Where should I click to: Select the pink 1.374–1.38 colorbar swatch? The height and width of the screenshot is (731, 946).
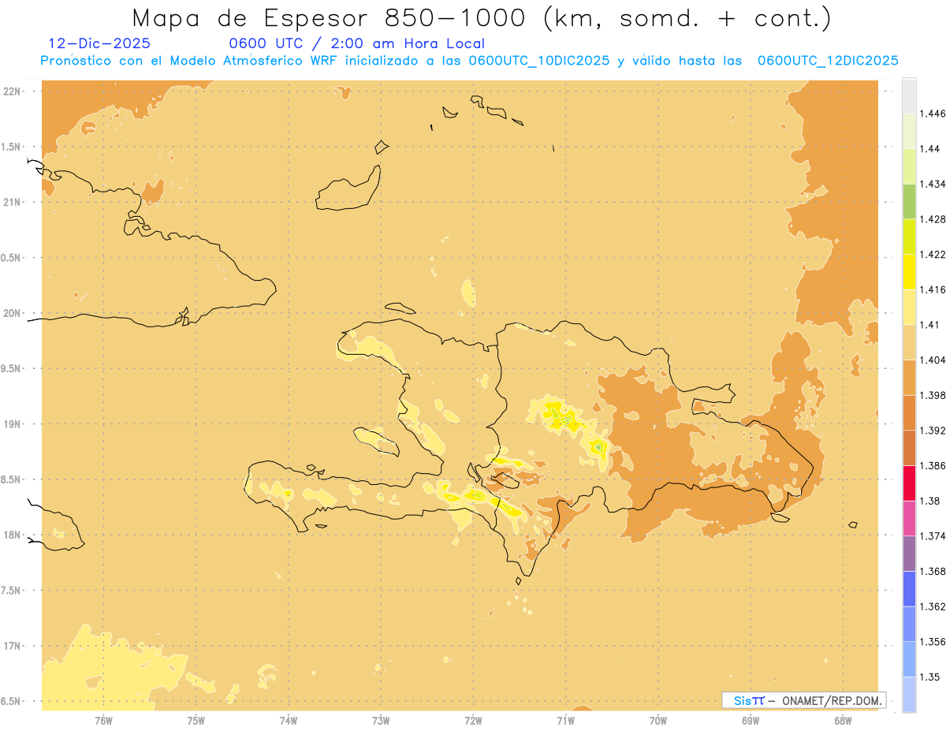[x=910, y=518]
